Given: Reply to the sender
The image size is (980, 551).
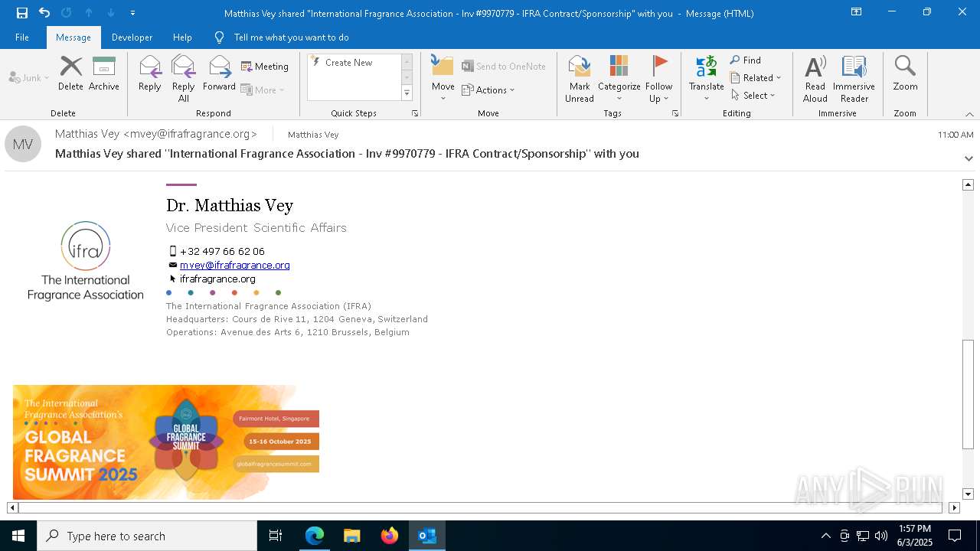Looking at the screenshot, I should 150,73.
